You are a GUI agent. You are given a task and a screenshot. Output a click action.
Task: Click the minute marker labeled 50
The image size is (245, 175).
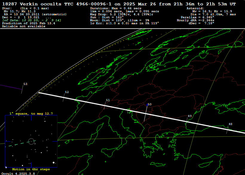tap(149, 104)
